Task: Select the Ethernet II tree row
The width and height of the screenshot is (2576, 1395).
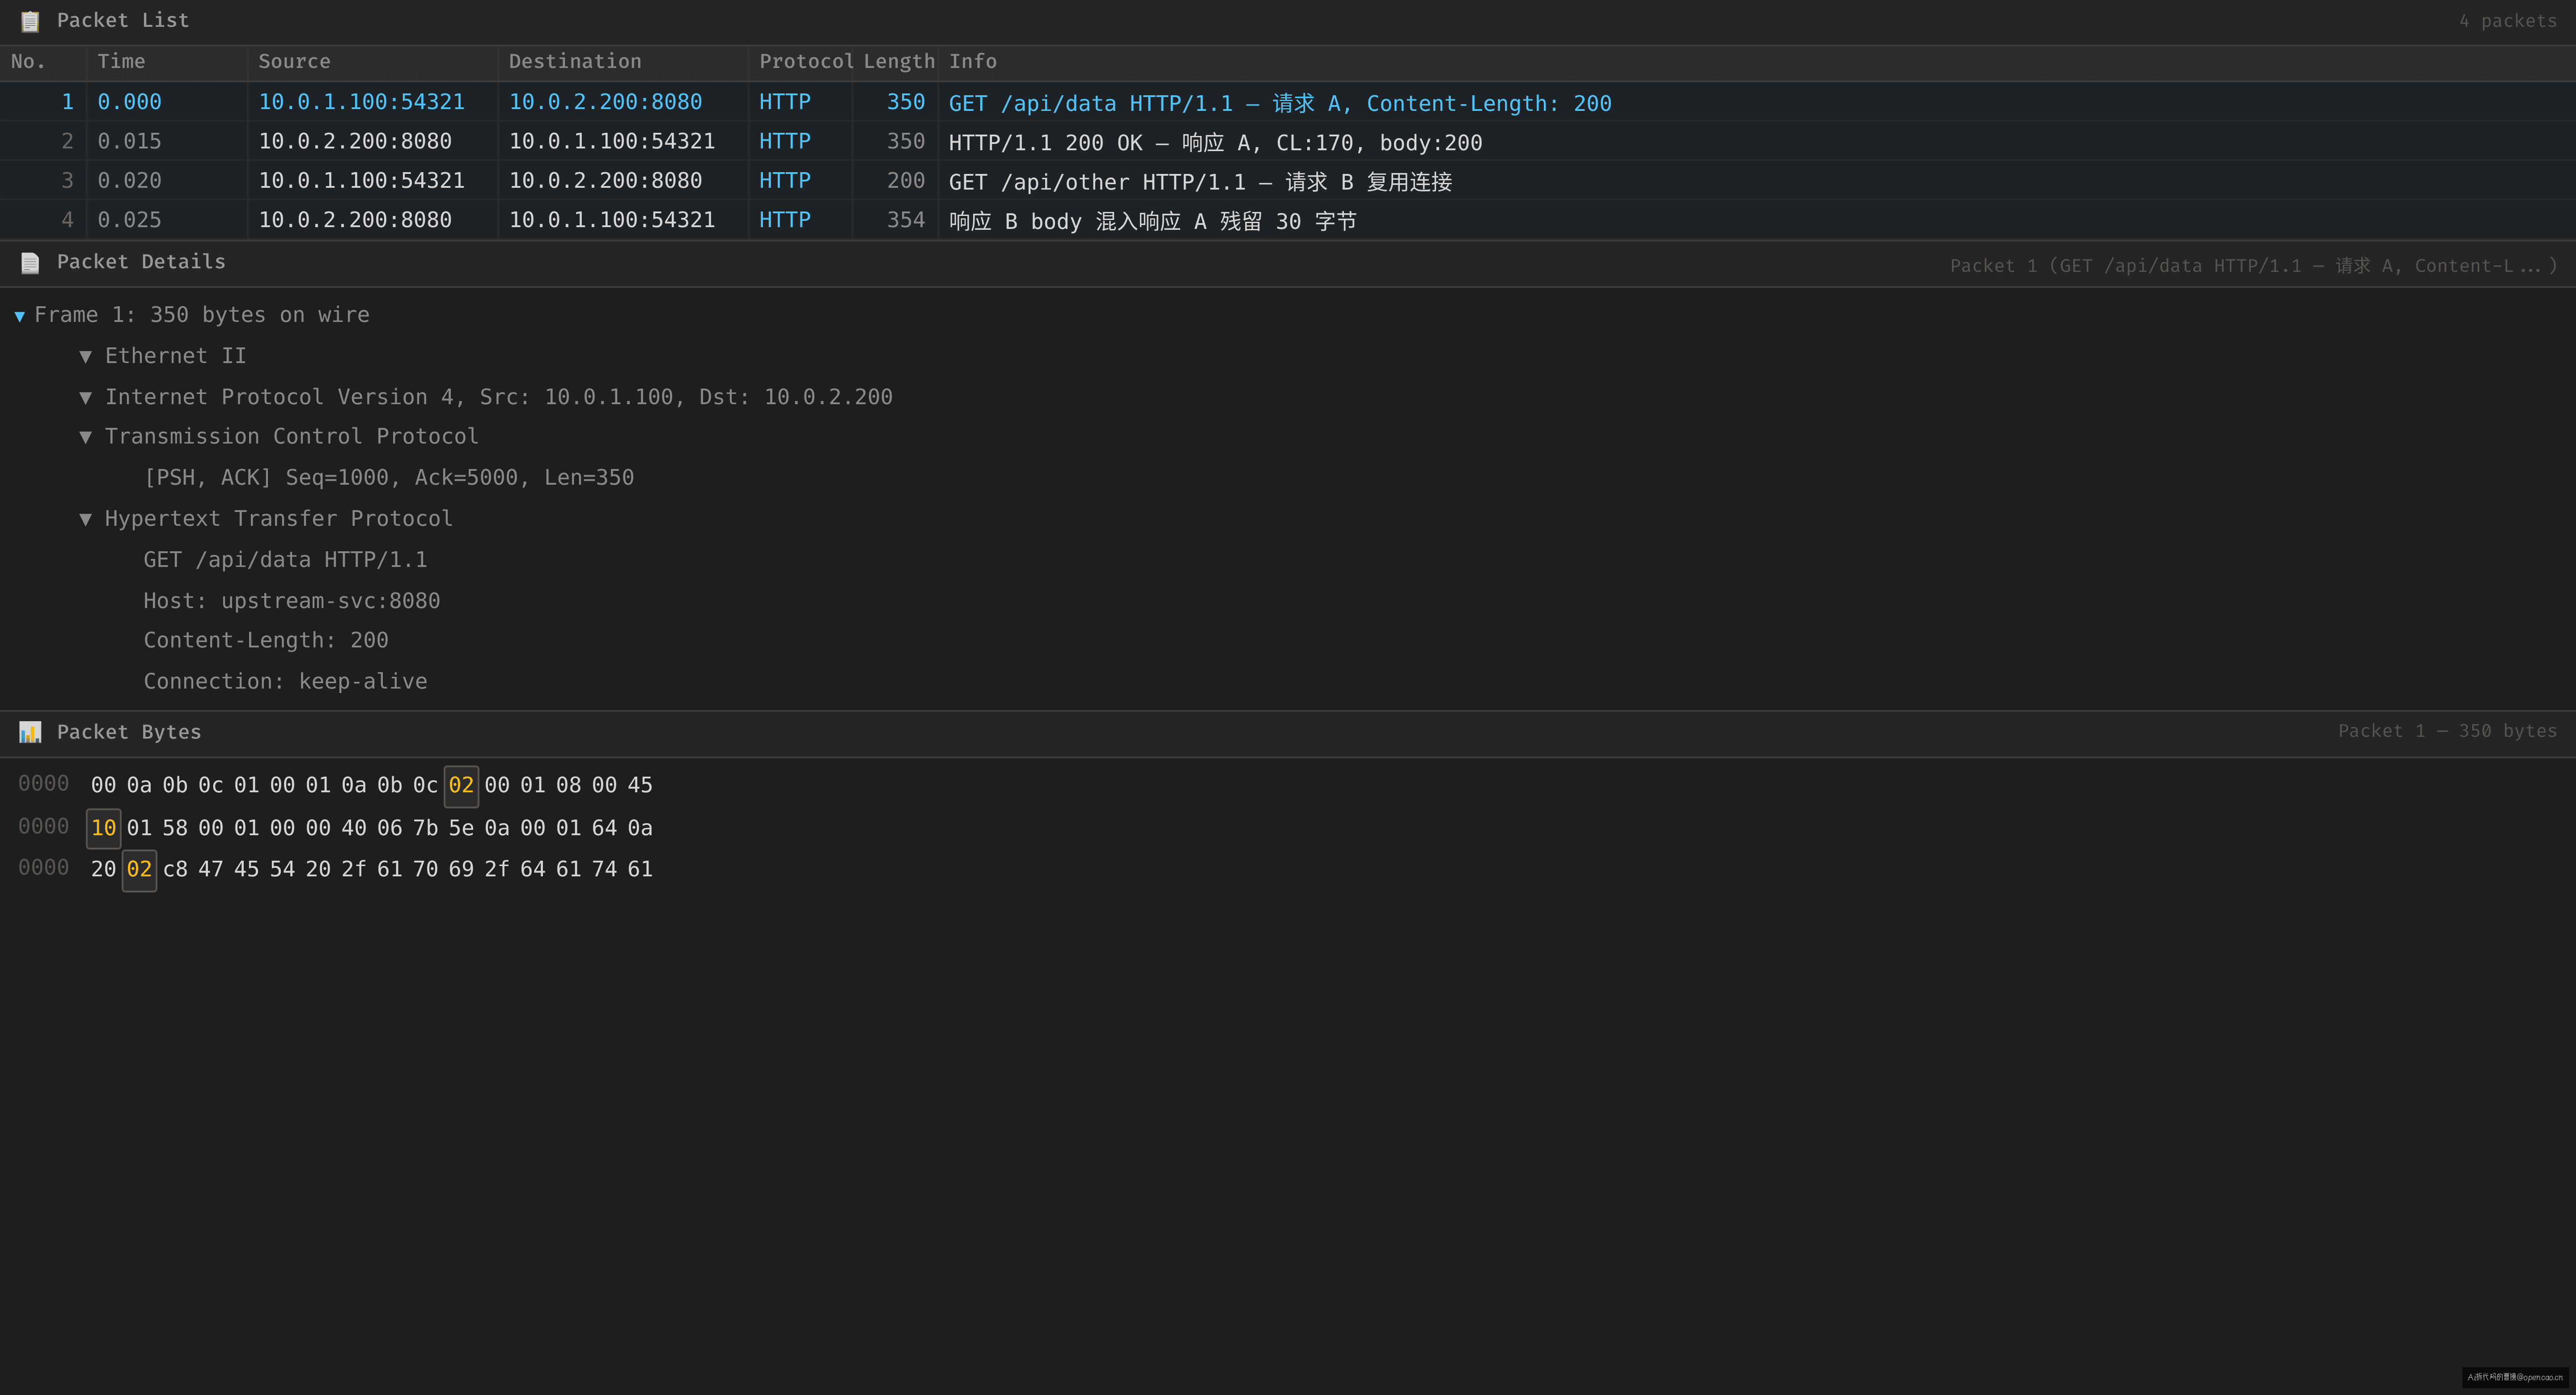Action: [x=176, y=356]
